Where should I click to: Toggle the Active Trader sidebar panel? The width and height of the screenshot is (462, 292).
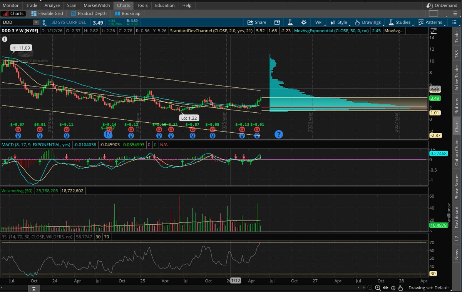457,78
